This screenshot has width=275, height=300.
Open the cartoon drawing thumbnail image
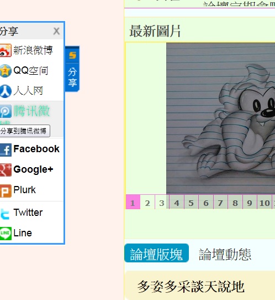pos(221,118)
